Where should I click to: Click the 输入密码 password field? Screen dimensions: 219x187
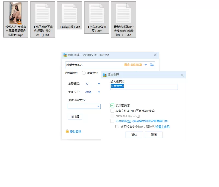(144, 86)
